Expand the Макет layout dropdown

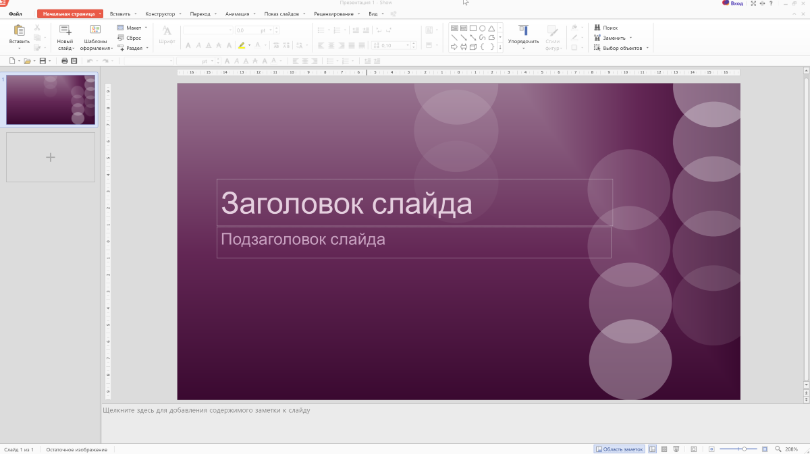(146, 28)
